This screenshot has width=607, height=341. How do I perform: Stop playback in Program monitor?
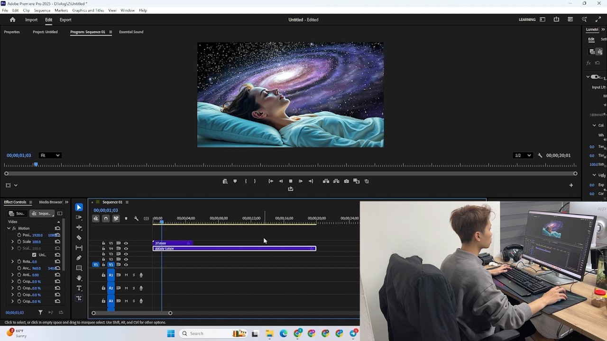291,181
